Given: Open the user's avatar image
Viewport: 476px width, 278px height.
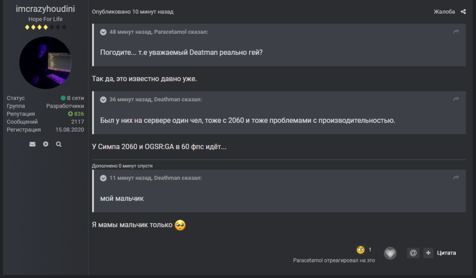Looking at the screenshot, I should coord(45,63).
